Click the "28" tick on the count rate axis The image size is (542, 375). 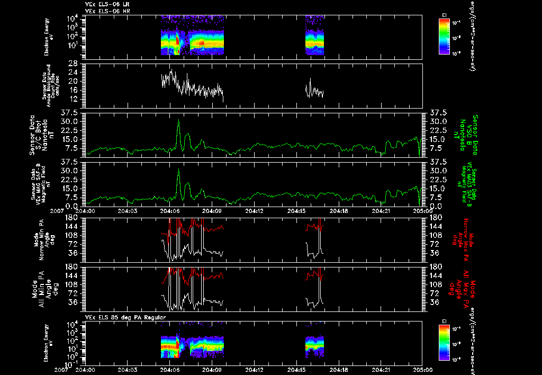(73, 64)
